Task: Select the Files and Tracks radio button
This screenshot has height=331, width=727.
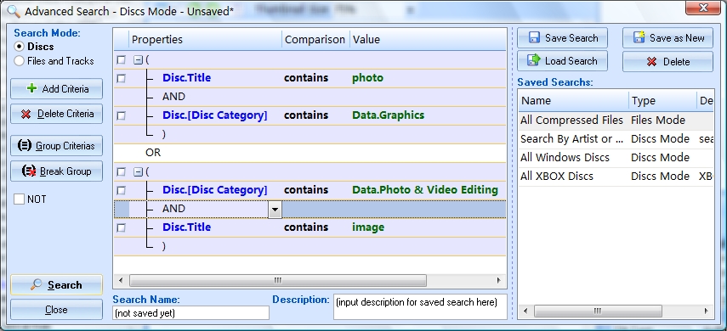Action: click(19, 61)
